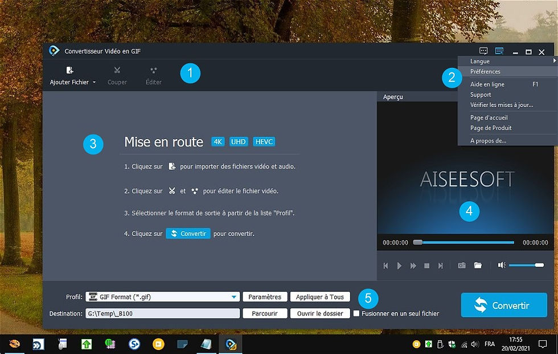The height and width of the screenshot is (354, 558).
Task: Click the 4K badge
Action: tap(218, 142)
